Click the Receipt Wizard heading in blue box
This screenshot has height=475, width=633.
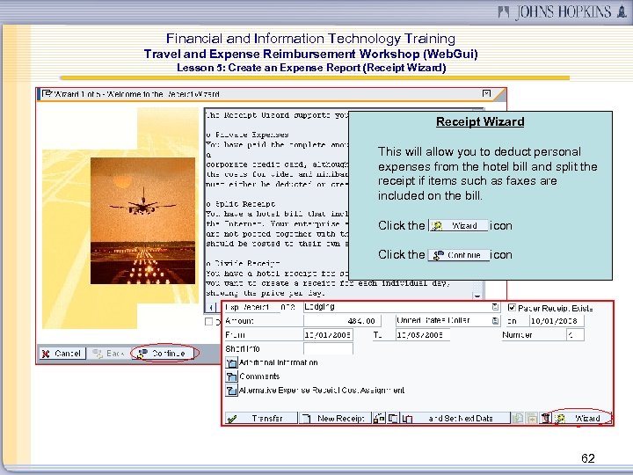pos(480,121)
